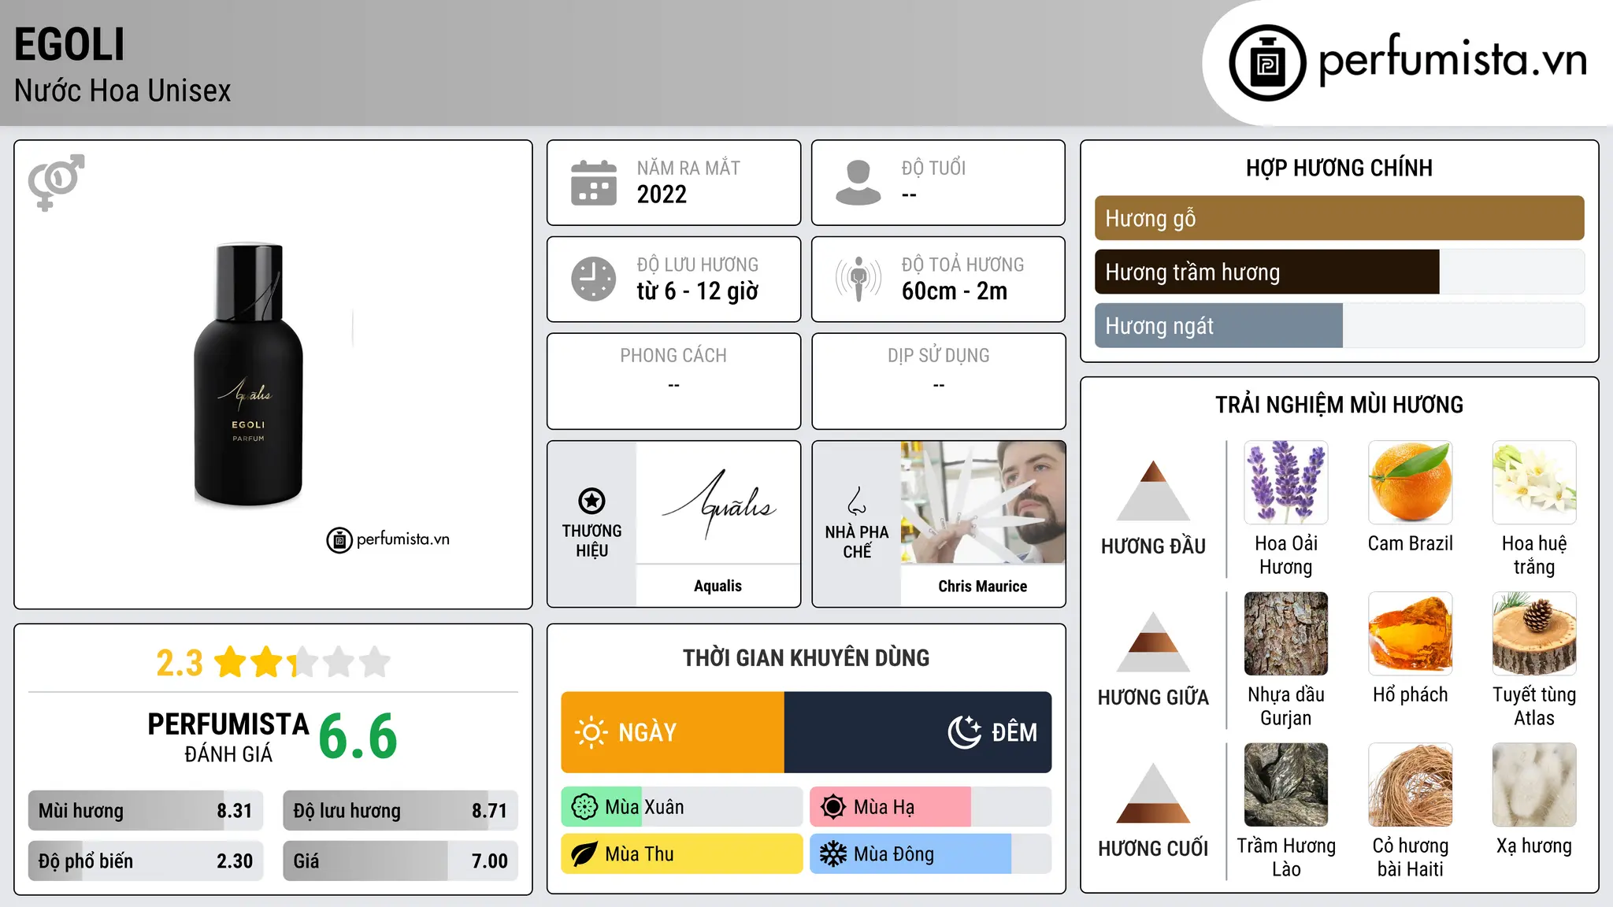Click the star rating row next to 2.3
1613x907 pixels.
302,662
